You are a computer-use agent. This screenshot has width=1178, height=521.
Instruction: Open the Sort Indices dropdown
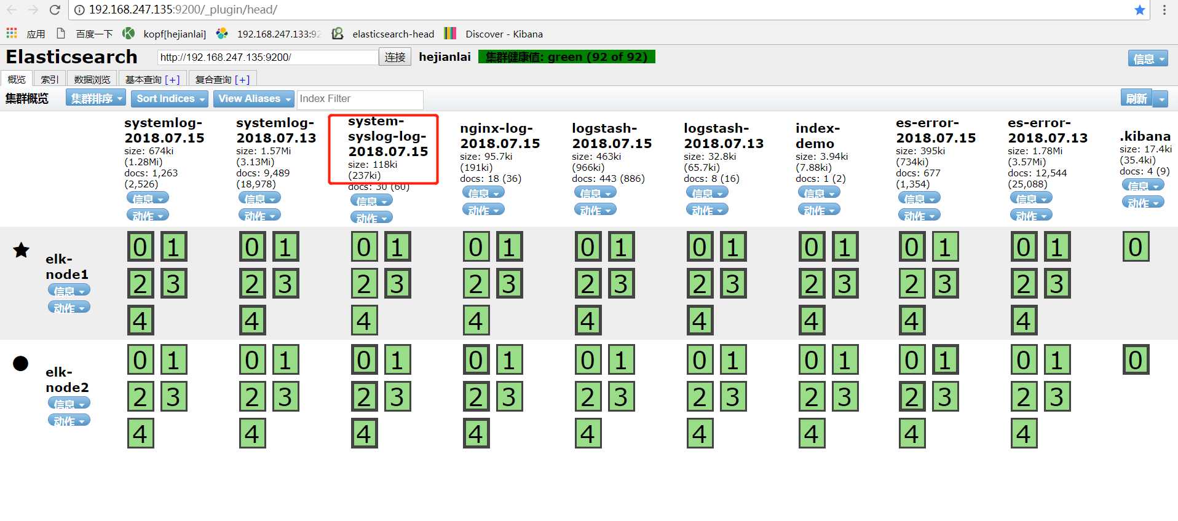click(x=169, y=98)
